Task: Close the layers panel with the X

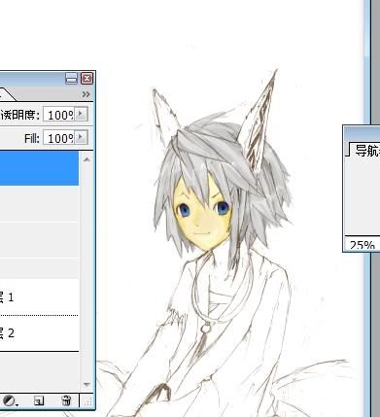Action: (x=86, y=78)
